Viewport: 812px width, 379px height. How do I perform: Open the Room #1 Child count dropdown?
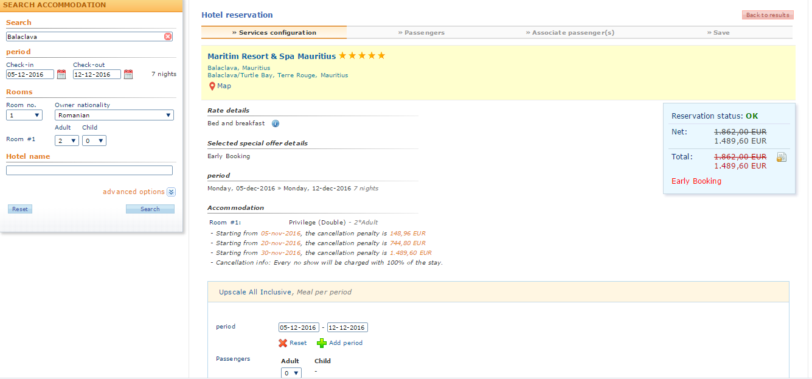tap(94, 141)
